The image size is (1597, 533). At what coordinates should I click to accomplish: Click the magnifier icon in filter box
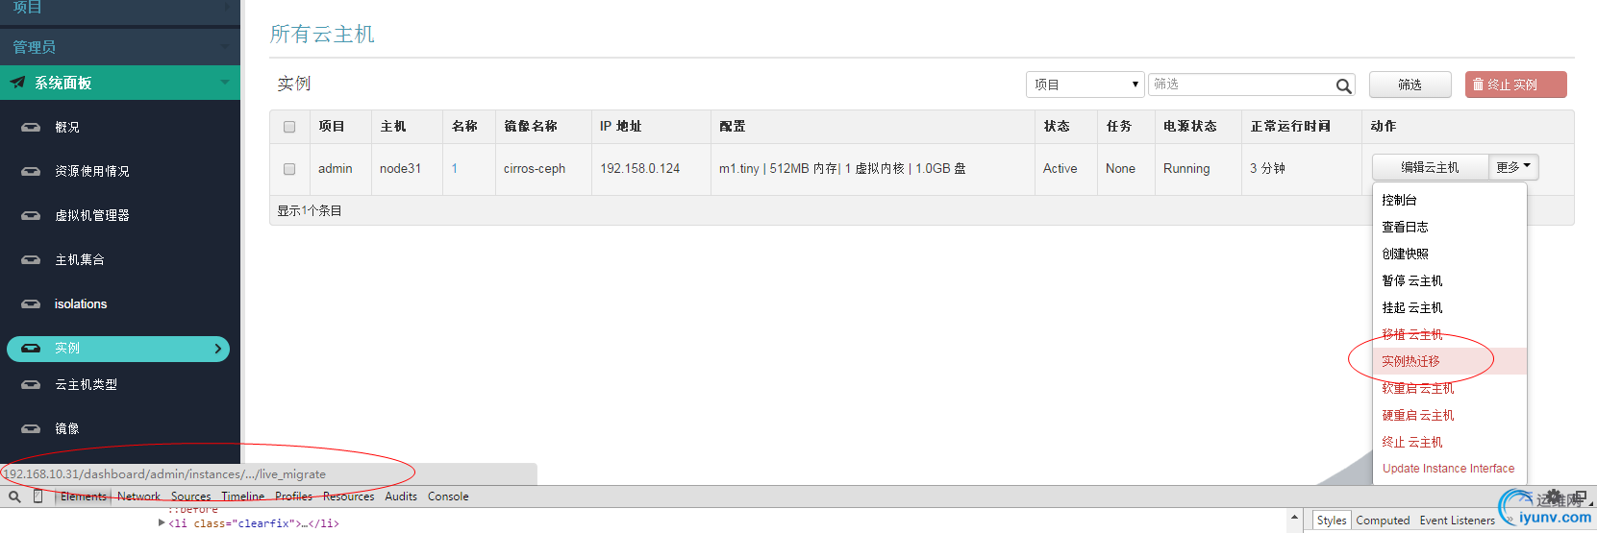1343,85
